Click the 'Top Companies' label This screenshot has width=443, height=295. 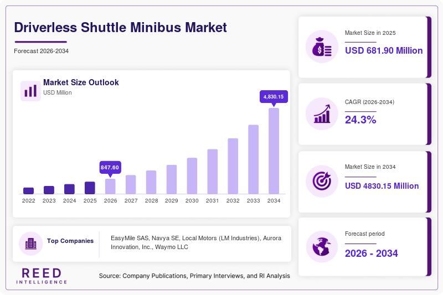click(70, 241)
